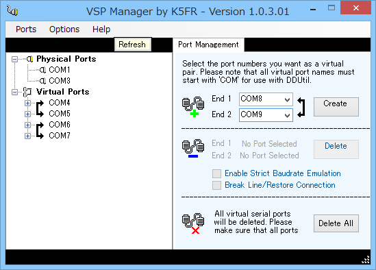Expand the COM4 tree node
Image resolution: width=376 pixels, height=270 pixels.
27,103
